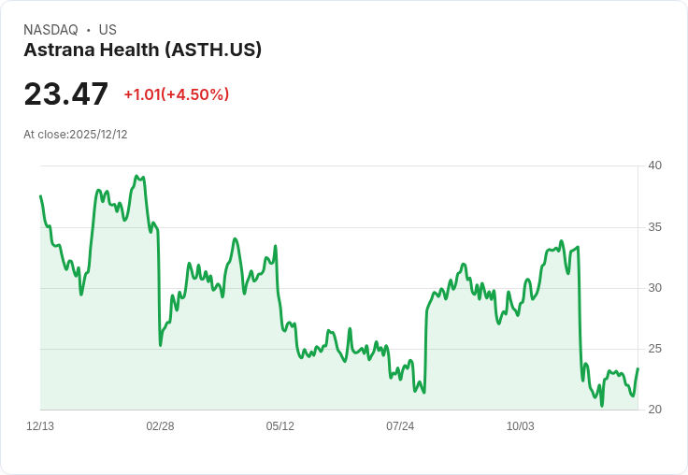Viewport: 688px width, 475px height.
Task: Select the 07/24 date on the x-axis
Action: click(400, 426)
